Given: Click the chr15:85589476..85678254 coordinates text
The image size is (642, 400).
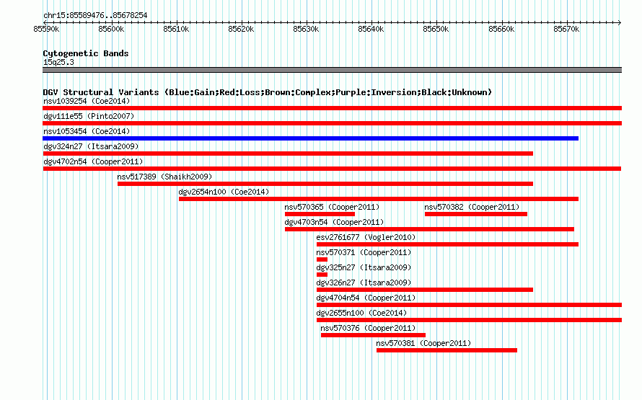Looking at the screenshot, I should click(95, 15).
